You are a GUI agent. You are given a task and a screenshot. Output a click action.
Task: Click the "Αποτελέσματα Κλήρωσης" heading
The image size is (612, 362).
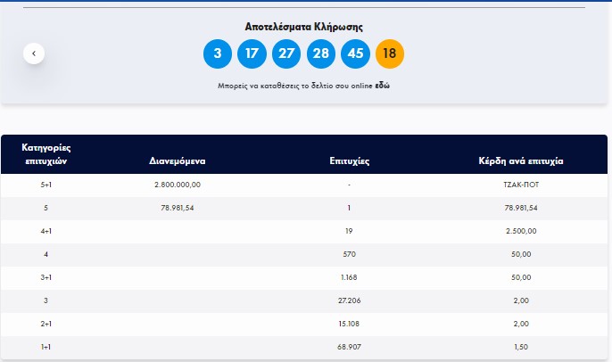(x=304, y=27)
